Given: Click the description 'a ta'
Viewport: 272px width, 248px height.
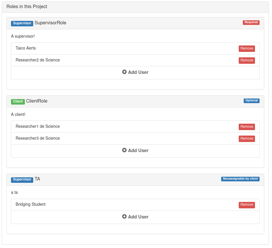Looking at the screenshot, I should 14,193.
